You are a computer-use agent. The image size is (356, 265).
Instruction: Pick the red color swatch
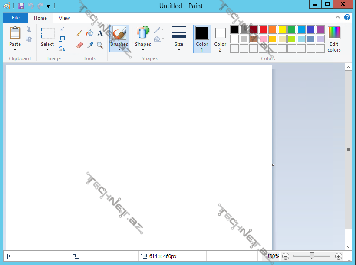click(x=263, y=29)
